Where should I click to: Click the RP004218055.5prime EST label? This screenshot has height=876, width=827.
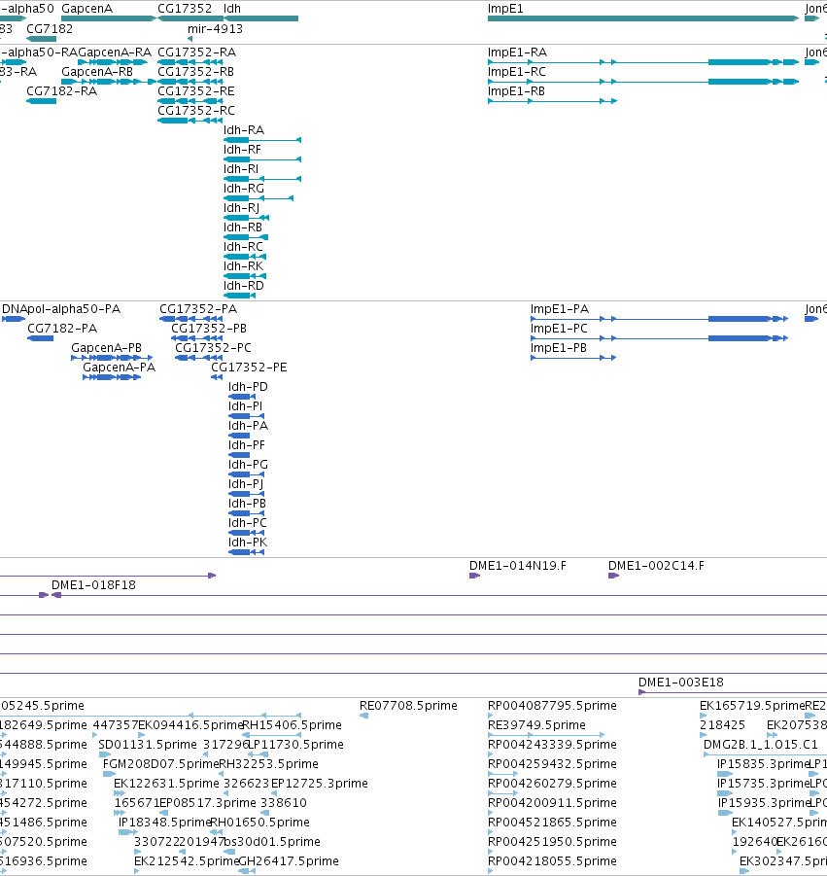(552, 861)
